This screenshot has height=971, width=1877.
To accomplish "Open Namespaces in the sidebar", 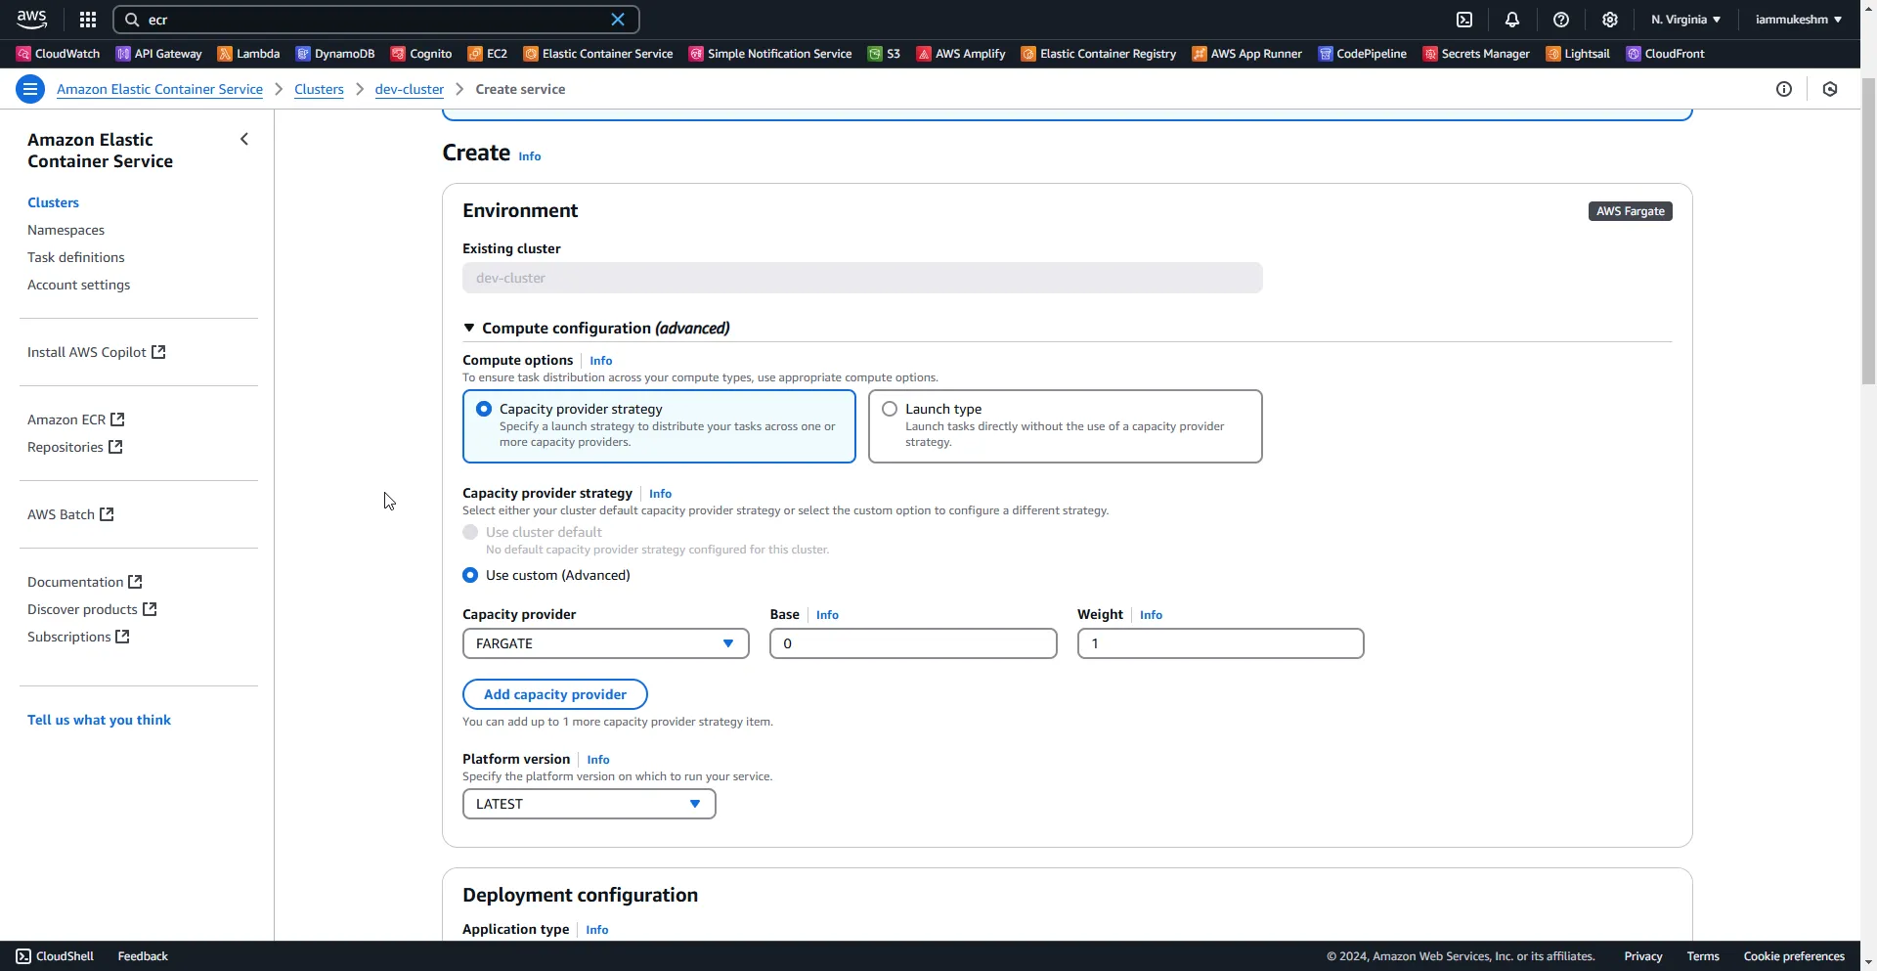I will coord(65,230).
